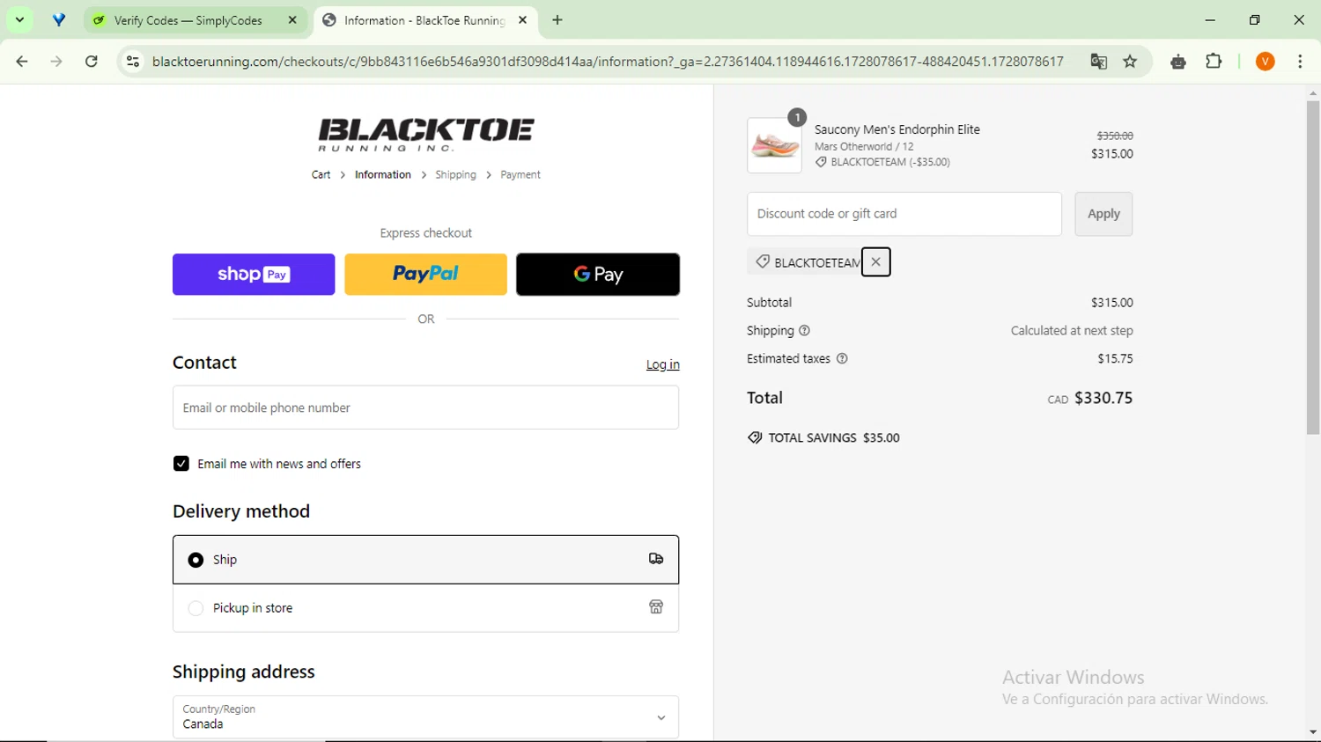1321x742 pixels.
Task: Click the tag icon beside BLACKTOETEAM (-$35.00)
Action: pyautogui.click(x=821, y=162)
